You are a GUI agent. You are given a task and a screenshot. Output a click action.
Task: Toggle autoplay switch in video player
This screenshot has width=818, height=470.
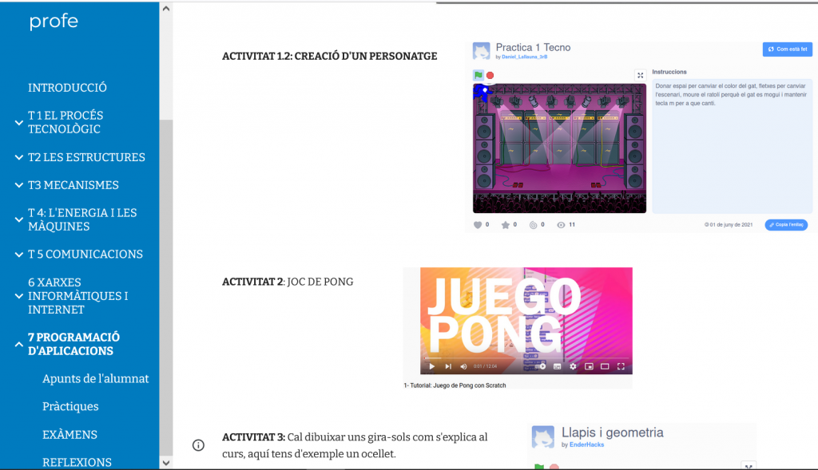click(541, 366)
